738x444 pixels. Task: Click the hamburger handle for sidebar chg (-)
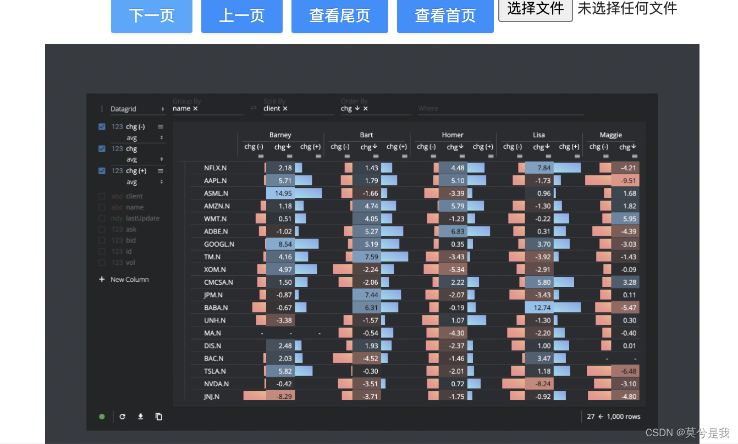[161, 127]
